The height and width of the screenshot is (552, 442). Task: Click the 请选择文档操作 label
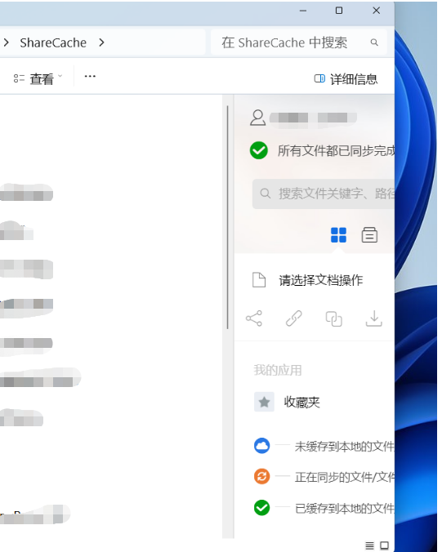[321, 280]
